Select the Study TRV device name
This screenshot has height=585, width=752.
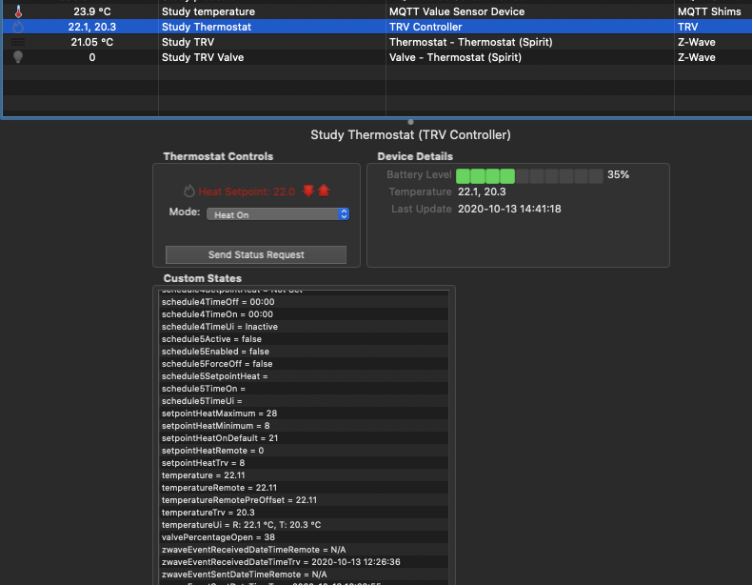tap(188, 42)
